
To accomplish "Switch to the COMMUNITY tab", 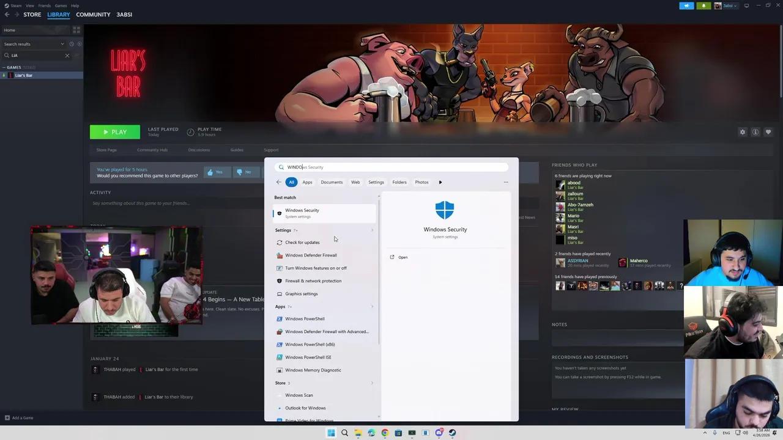I will pyautogui.click(x=93, y=15).
